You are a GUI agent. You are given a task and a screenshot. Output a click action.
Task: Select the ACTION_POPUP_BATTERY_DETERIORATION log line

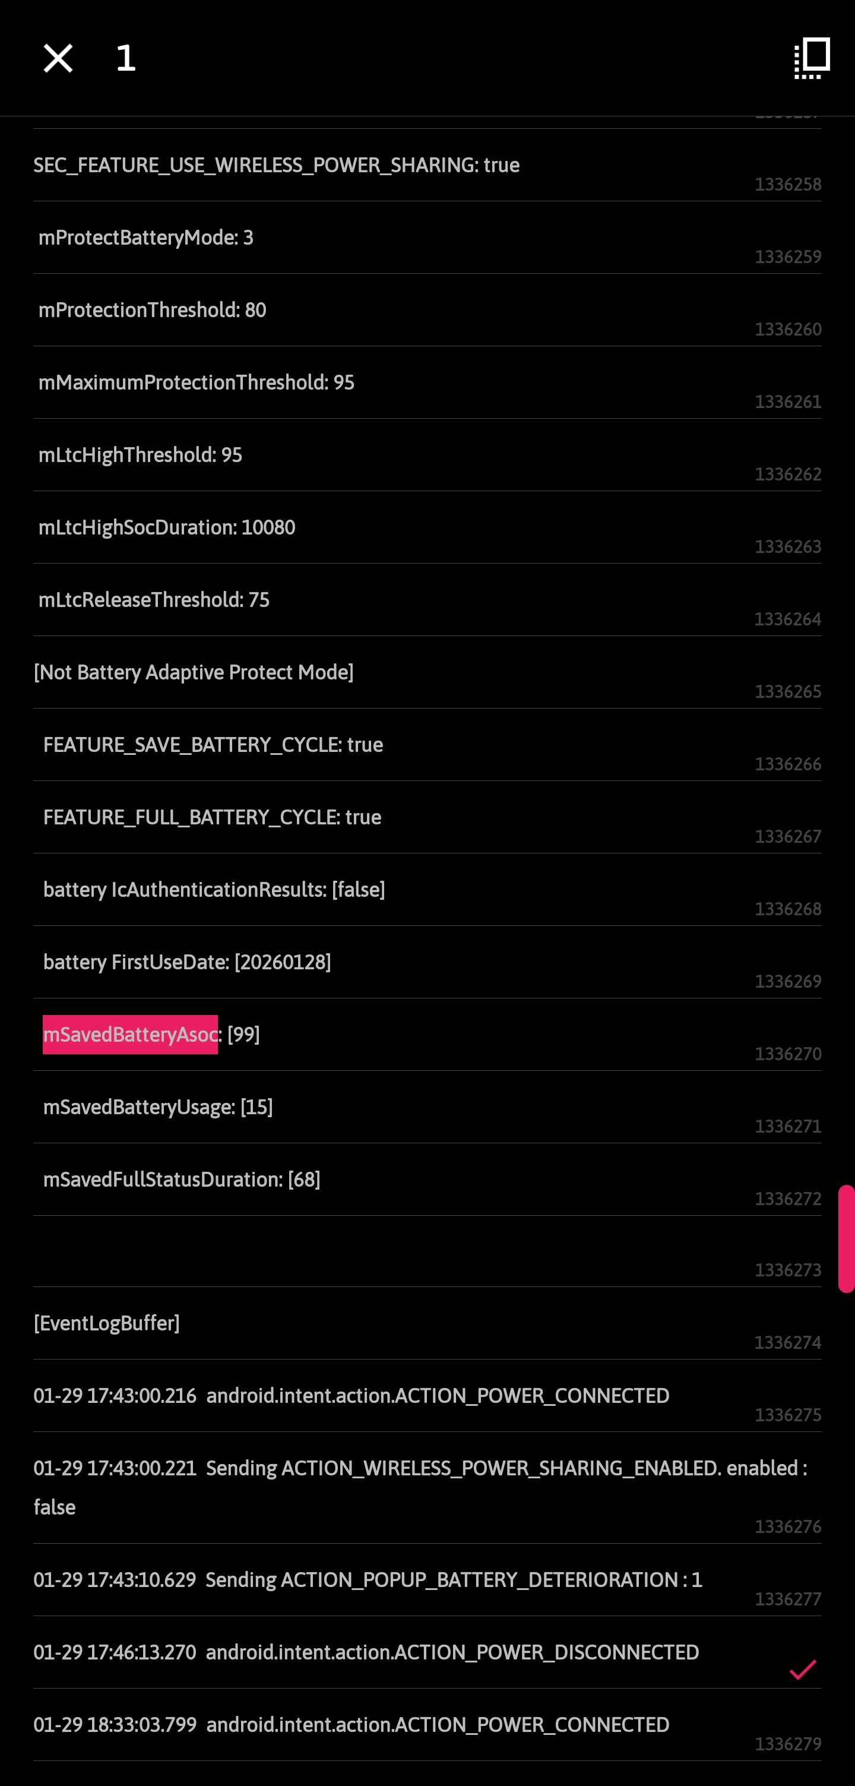[368, 1579]
